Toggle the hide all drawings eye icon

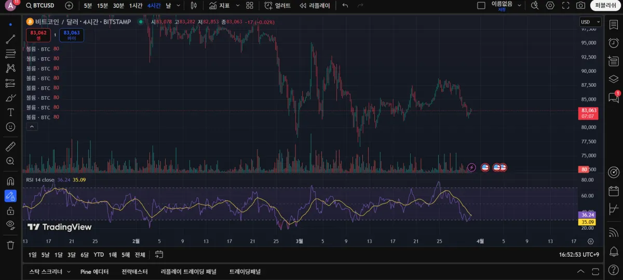coord(10,224)
